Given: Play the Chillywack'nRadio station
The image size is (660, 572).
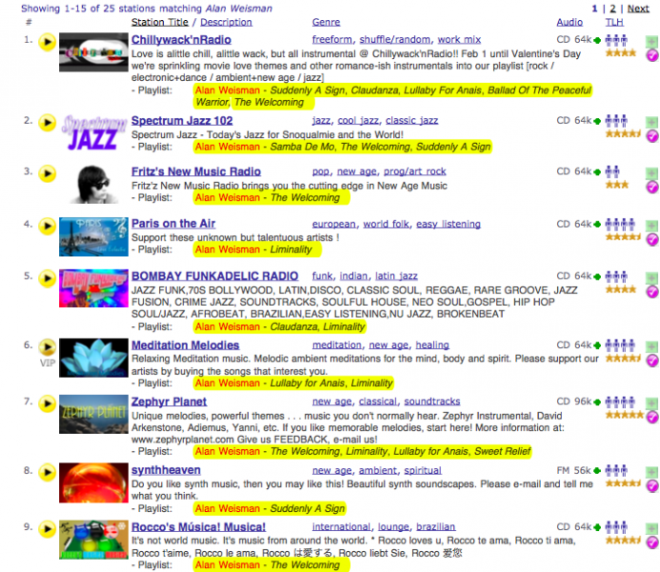Looking at the screenshot, I should coord(47,42).
